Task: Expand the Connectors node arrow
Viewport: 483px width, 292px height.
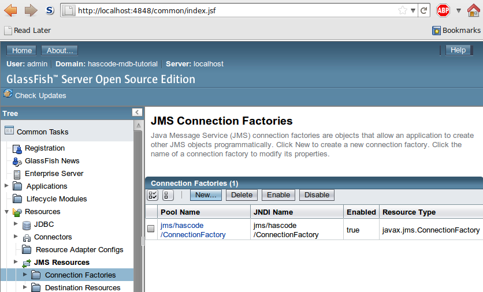Action: point(16,236)
